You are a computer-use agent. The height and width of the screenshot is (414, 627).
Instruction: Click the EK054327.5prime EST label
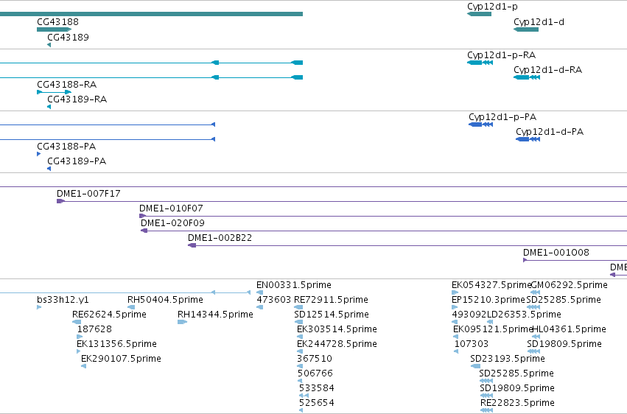tap(491, 285)
